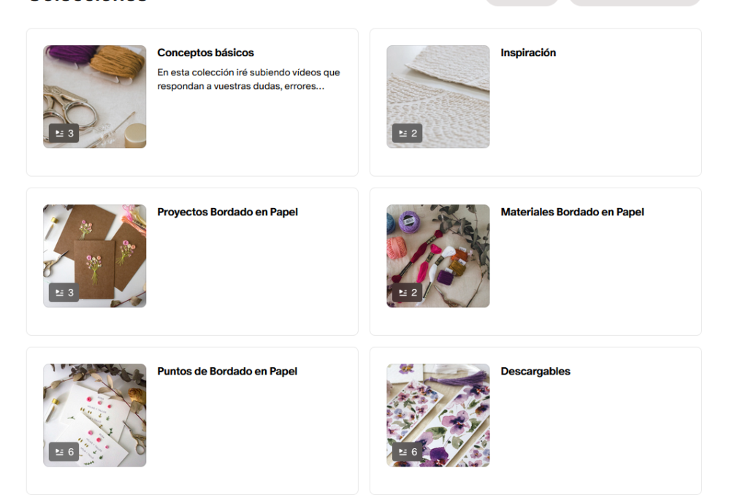Image resolution: width=748 pixels, height=495 pixels.
Task: Click the partially visible button at top right
Action: [635, 2]
